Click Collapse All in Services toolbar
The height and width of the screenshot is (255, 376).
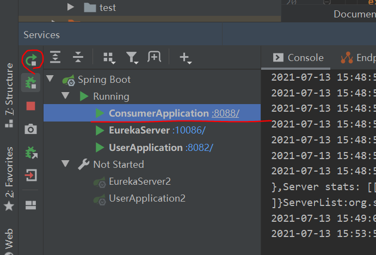78,57
